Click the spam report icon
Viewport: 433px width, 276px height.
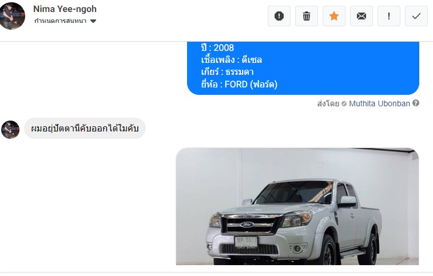(x=279, y=16)
